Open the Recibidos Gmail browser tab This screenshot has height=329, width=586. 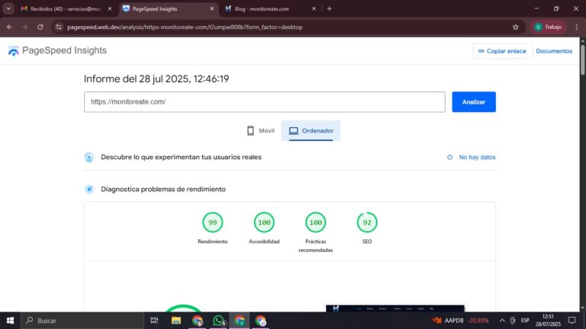60,8
